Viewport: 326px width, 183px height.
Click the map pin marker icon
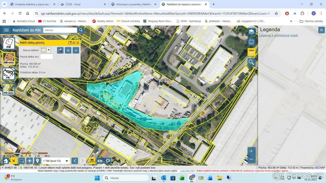point(37,161)
